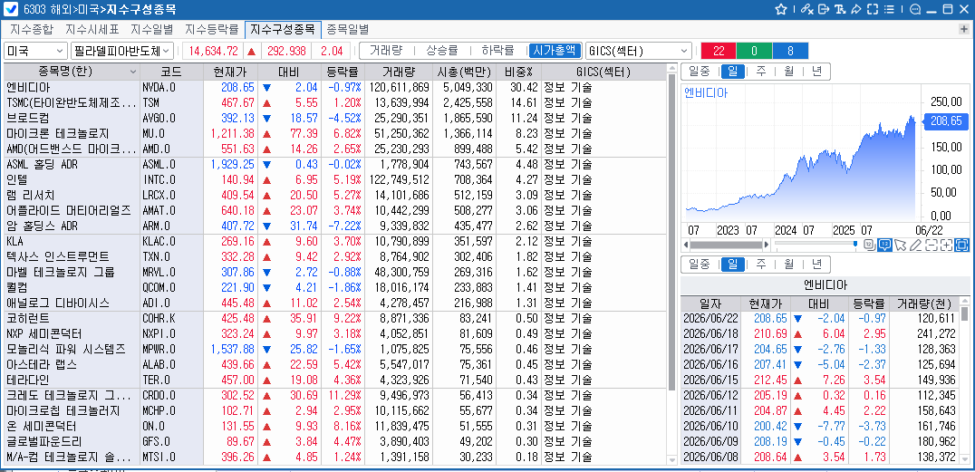Switch to 지수종합 tab
The height and width of the screenshot is (472, 975).
click(33, 29)
